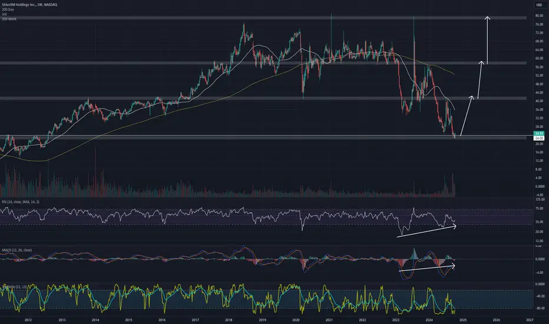Click the 2022 label on time axis

[x=362, y=320]
